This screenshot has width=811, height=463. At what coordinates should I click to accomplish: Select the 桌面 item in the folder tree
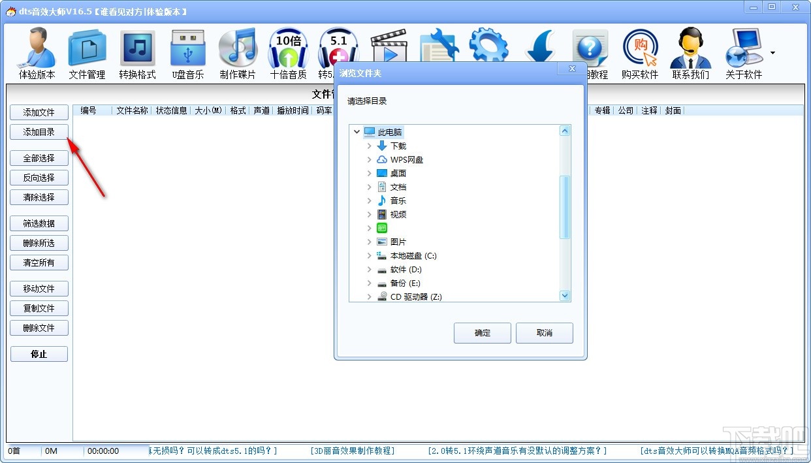399,173
